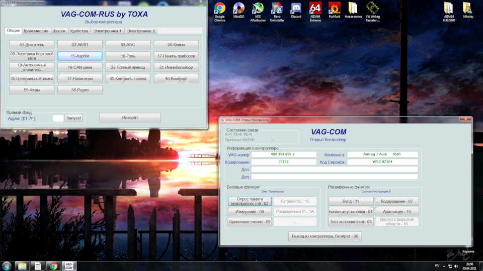483x271 pixels.
Task: Select the 25-Иммобилайзер controller
Action: click(176, 67)
